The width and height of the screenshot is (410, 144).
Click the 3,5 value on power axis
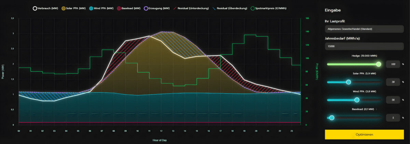tap(13, 18)
